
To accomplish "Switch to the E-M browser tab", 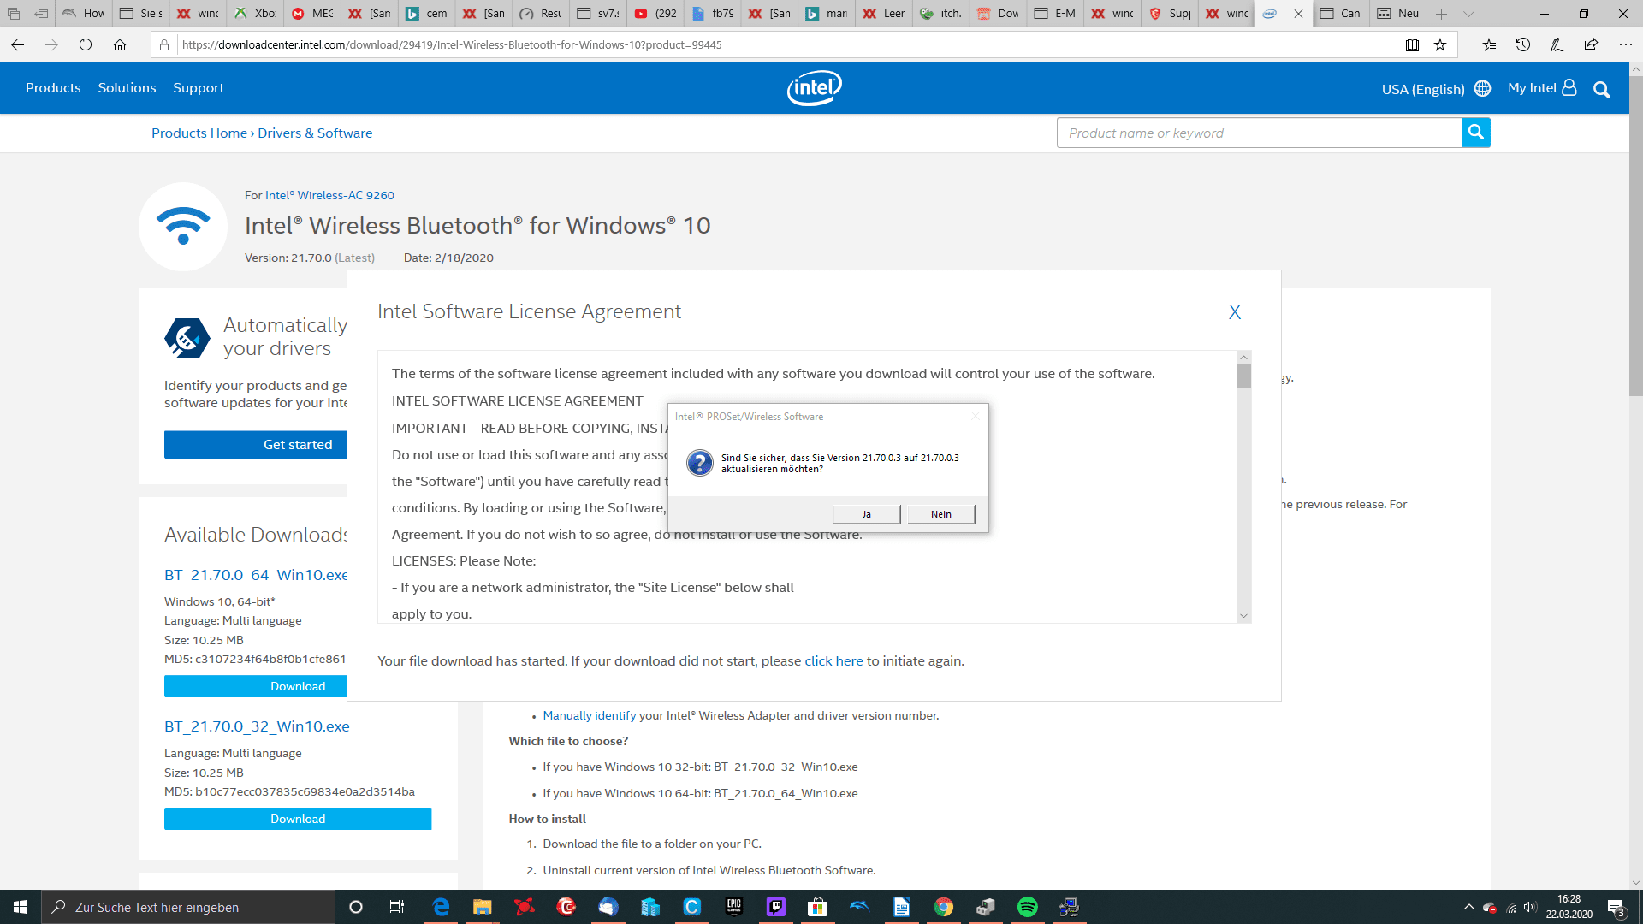I will point(1055,14).
